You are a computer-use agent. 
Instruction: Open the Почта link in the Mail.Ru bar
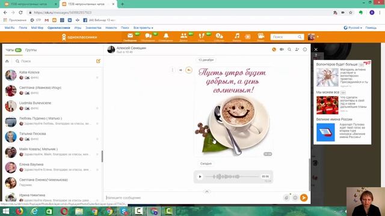pos(23,28)
